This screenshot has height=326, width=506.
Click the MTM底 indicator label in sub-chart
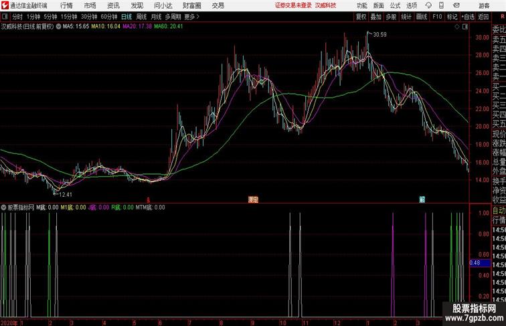[x=150, y=208]
